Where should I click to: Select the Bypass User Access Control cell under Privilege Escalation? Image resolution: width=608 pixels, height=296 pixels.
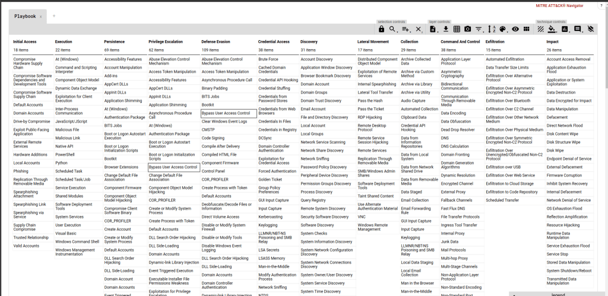point(173,167)
